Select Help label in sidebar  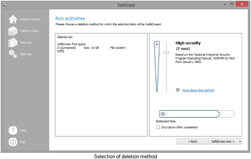point(23,130)
